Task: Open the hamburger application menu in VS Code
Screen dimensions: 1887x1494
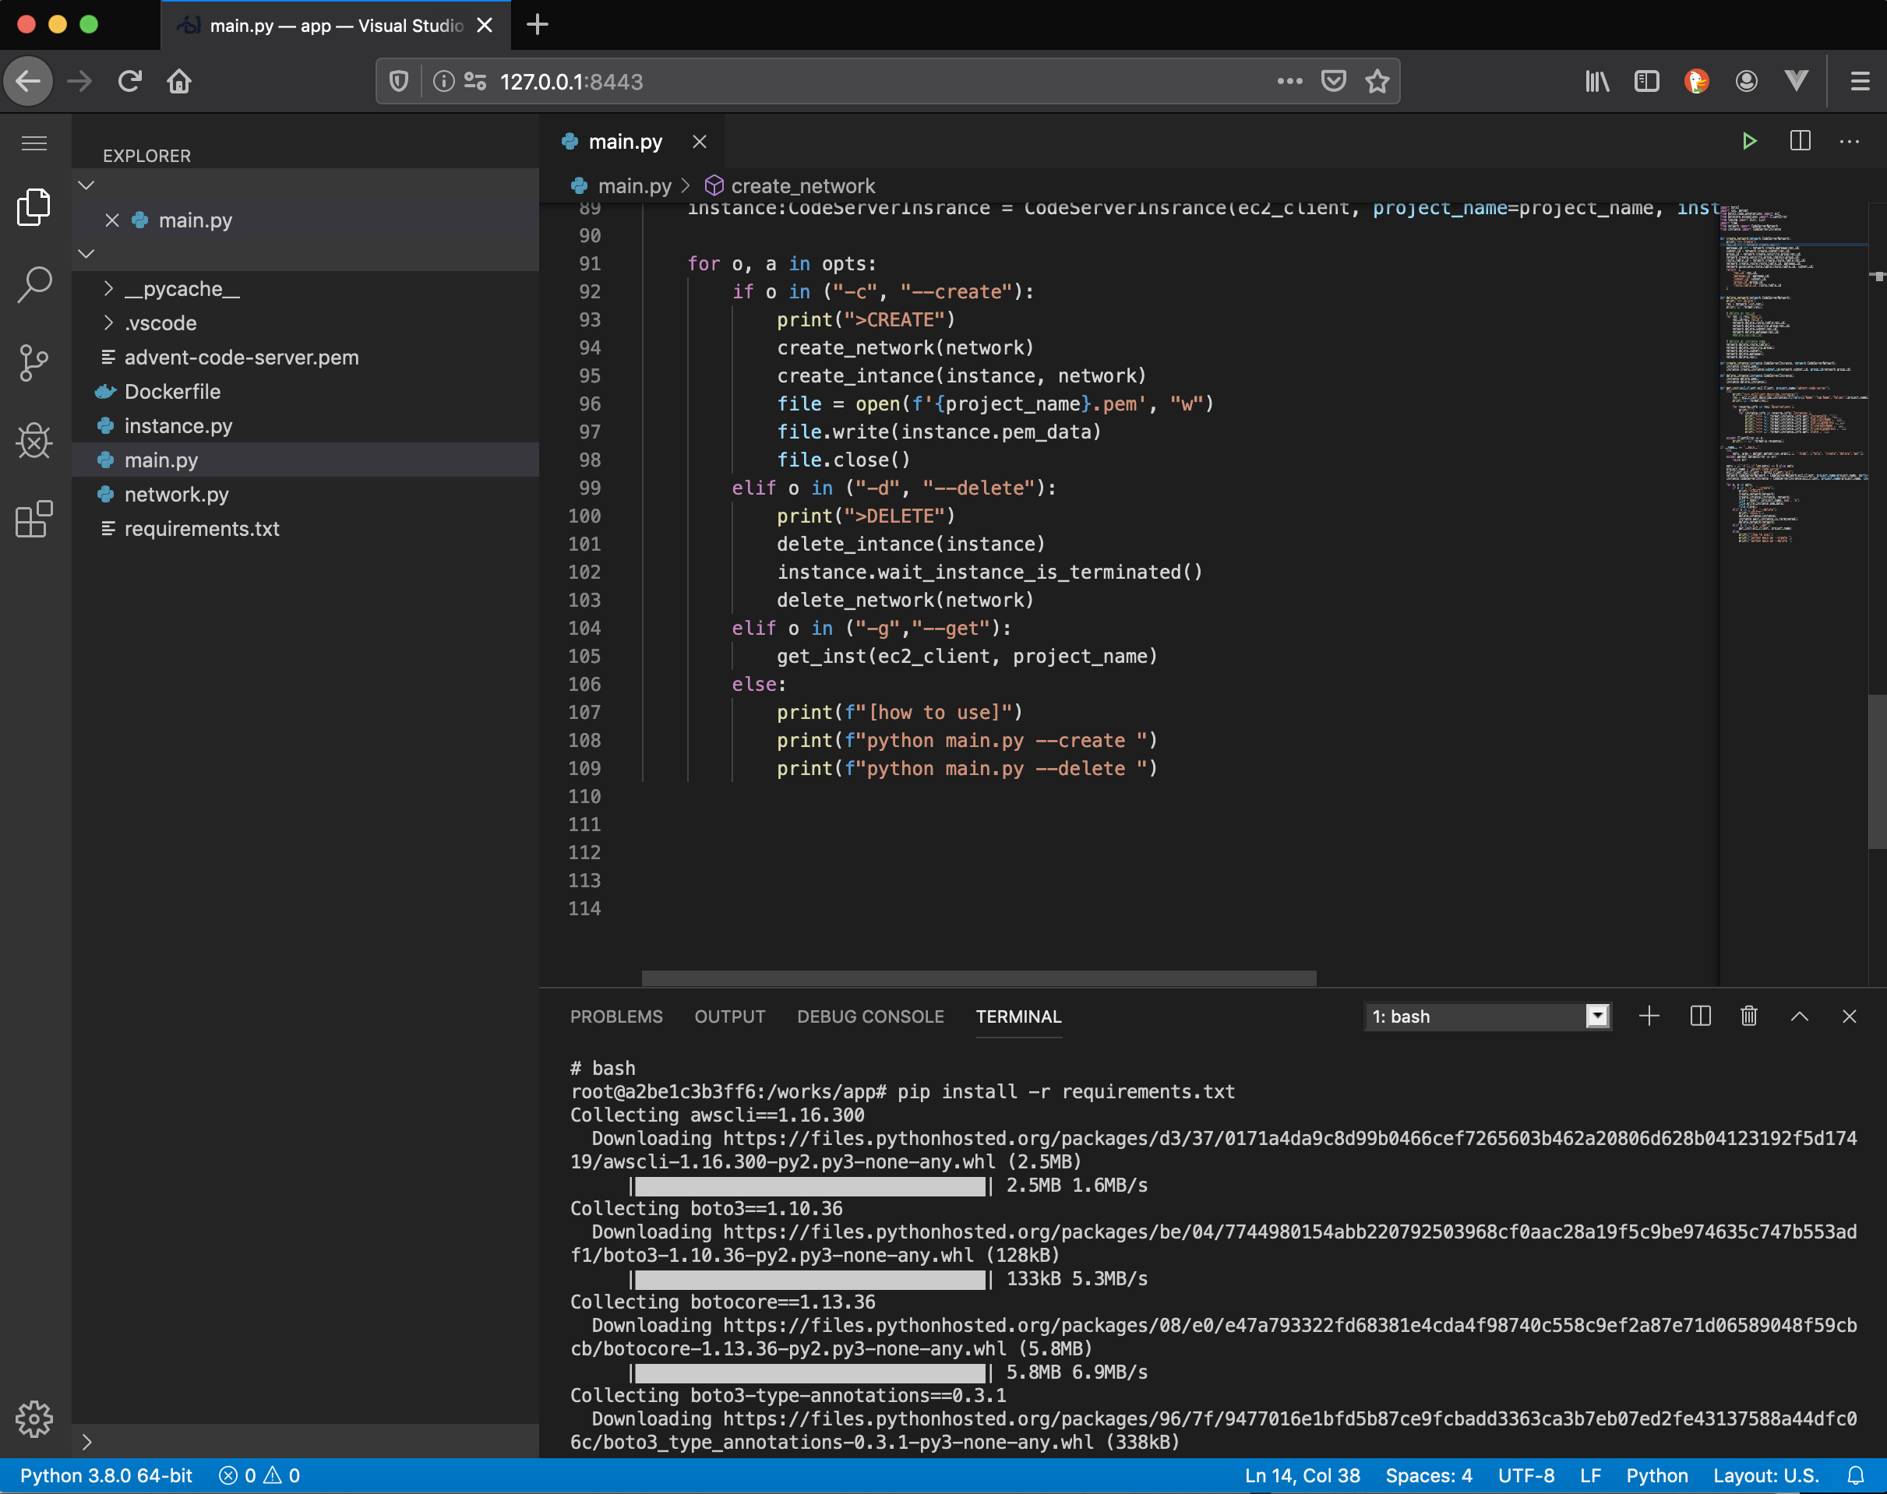Action: pyautogui.click(x=34, y=143)
